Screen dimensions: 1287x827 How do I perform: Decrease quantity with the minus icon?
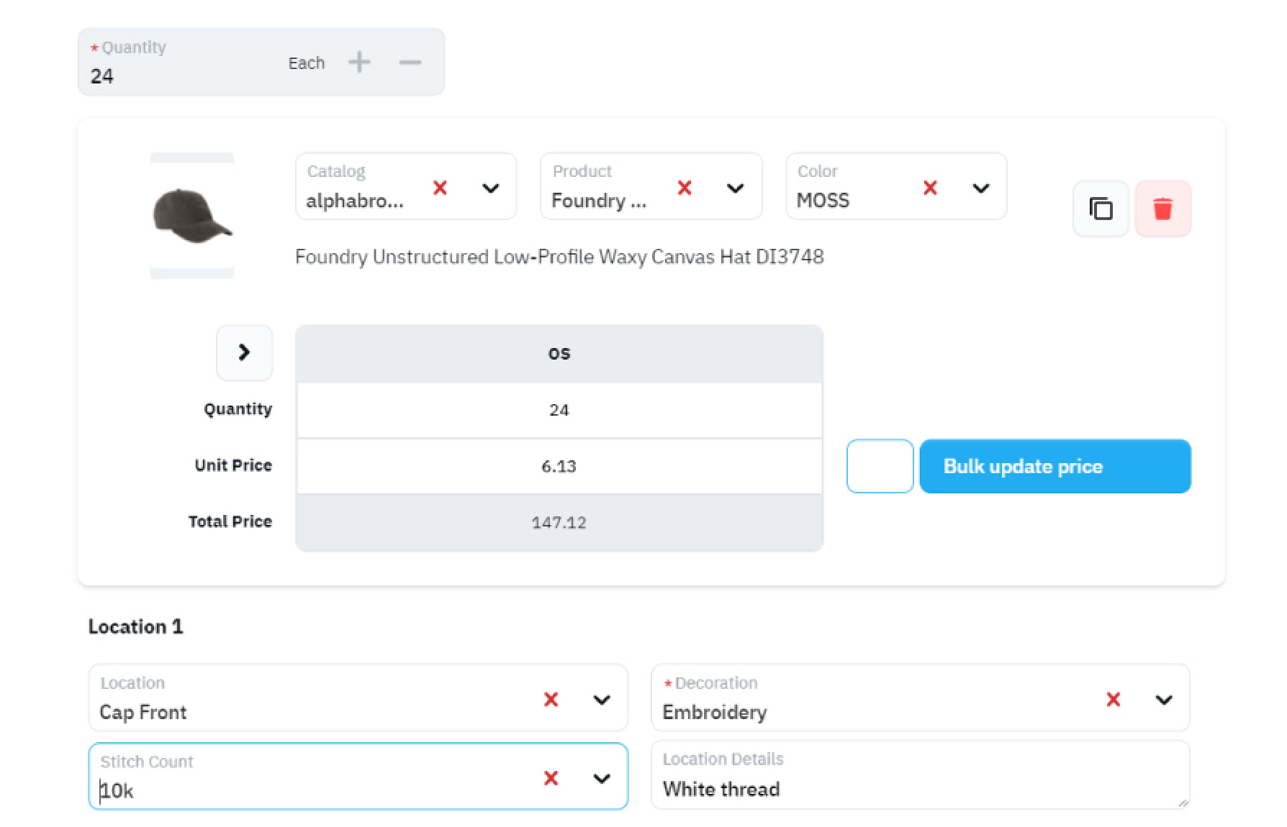pos(410,63)
